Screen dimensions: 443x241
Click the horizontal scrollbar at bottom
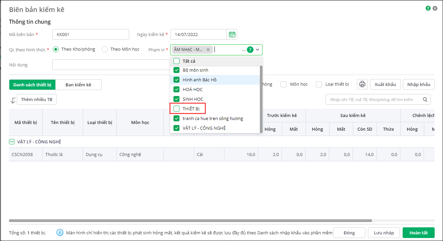pyautogui.click(x=190, y=221)
